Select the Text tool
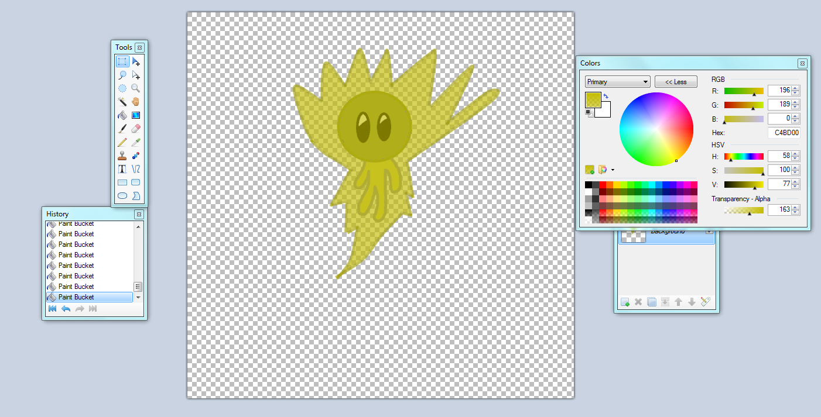The width and height of the screenshot is (821, 417). pos(122,169)
